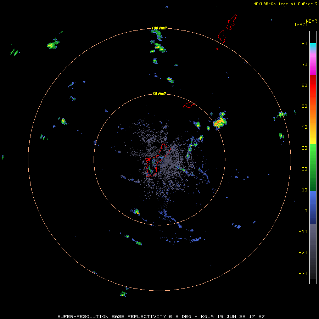Click the -10 value on the dBZ scale
Viewport: 319px width, 319px height.
303,232
